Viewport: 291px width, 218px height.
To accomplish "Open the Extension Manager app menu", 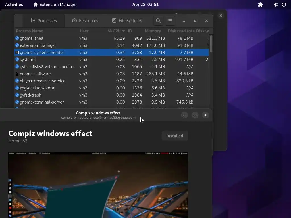I will click(55, 5).
